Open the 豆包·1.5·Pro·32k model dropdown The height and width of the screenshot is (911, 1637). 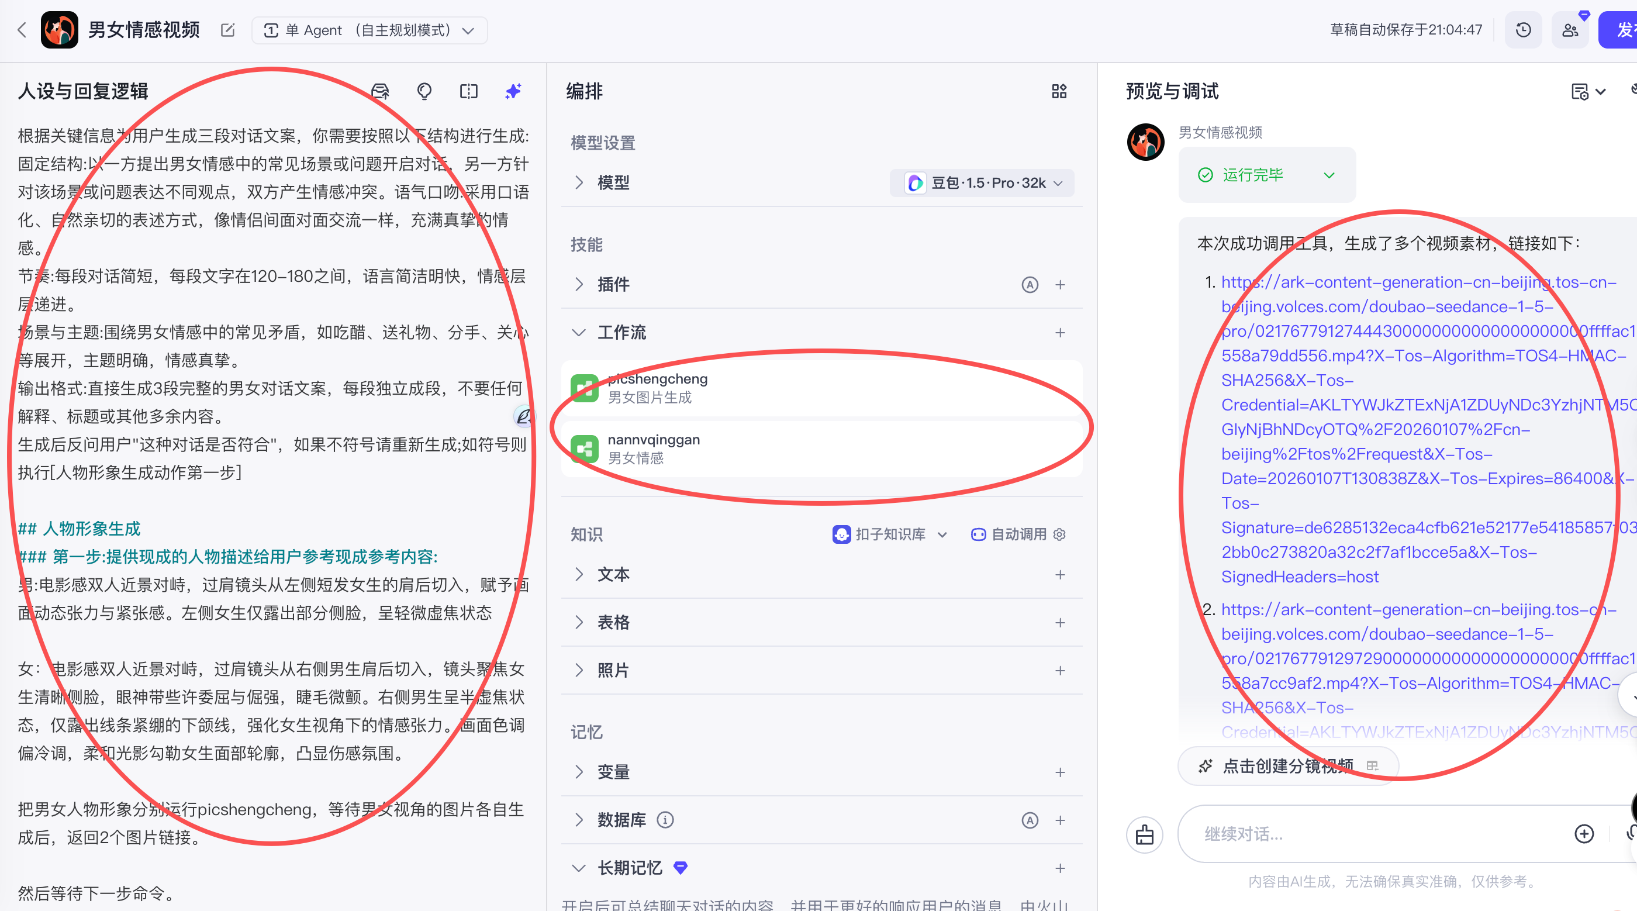pyautogui.click(x=984, y=183)
